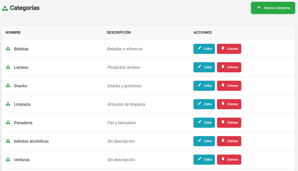Click the category icon beside bebidas alcohilicas
The image size is (298, 171).
pos(8,141)
